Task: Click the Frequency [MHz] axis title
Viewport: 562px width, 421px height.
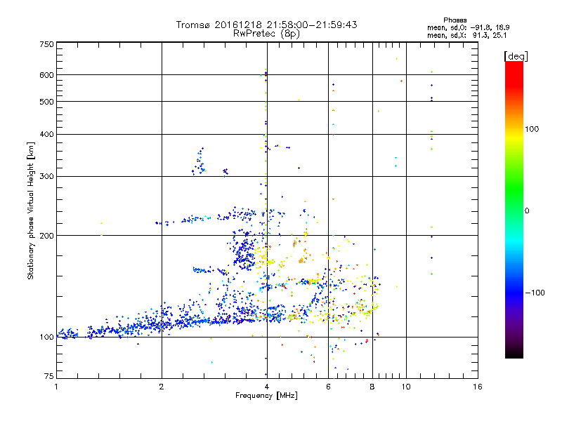Action: point(266,396)
